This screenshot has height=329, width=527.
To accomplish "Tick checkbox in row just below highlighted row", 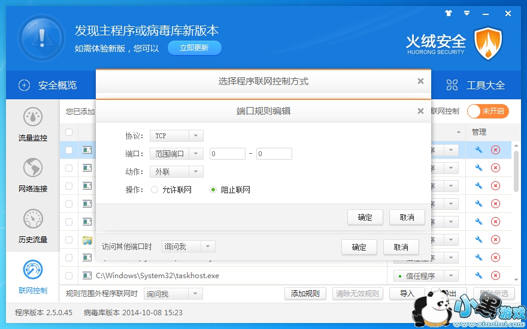I will click(x=69, y=167).
